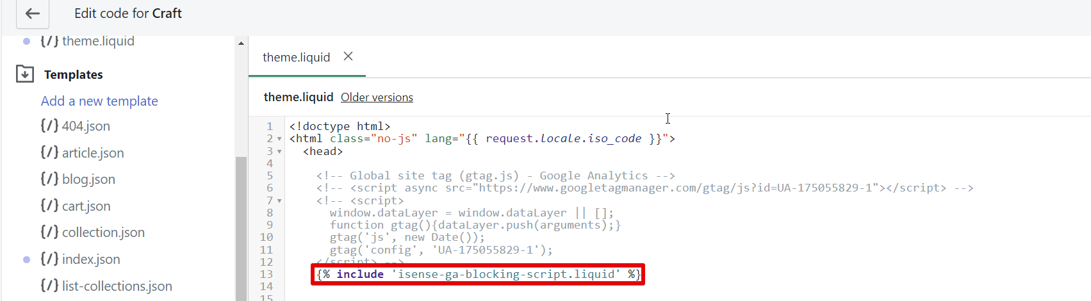Add a new template
This screenshot has width=1091, height=301.
99,101
